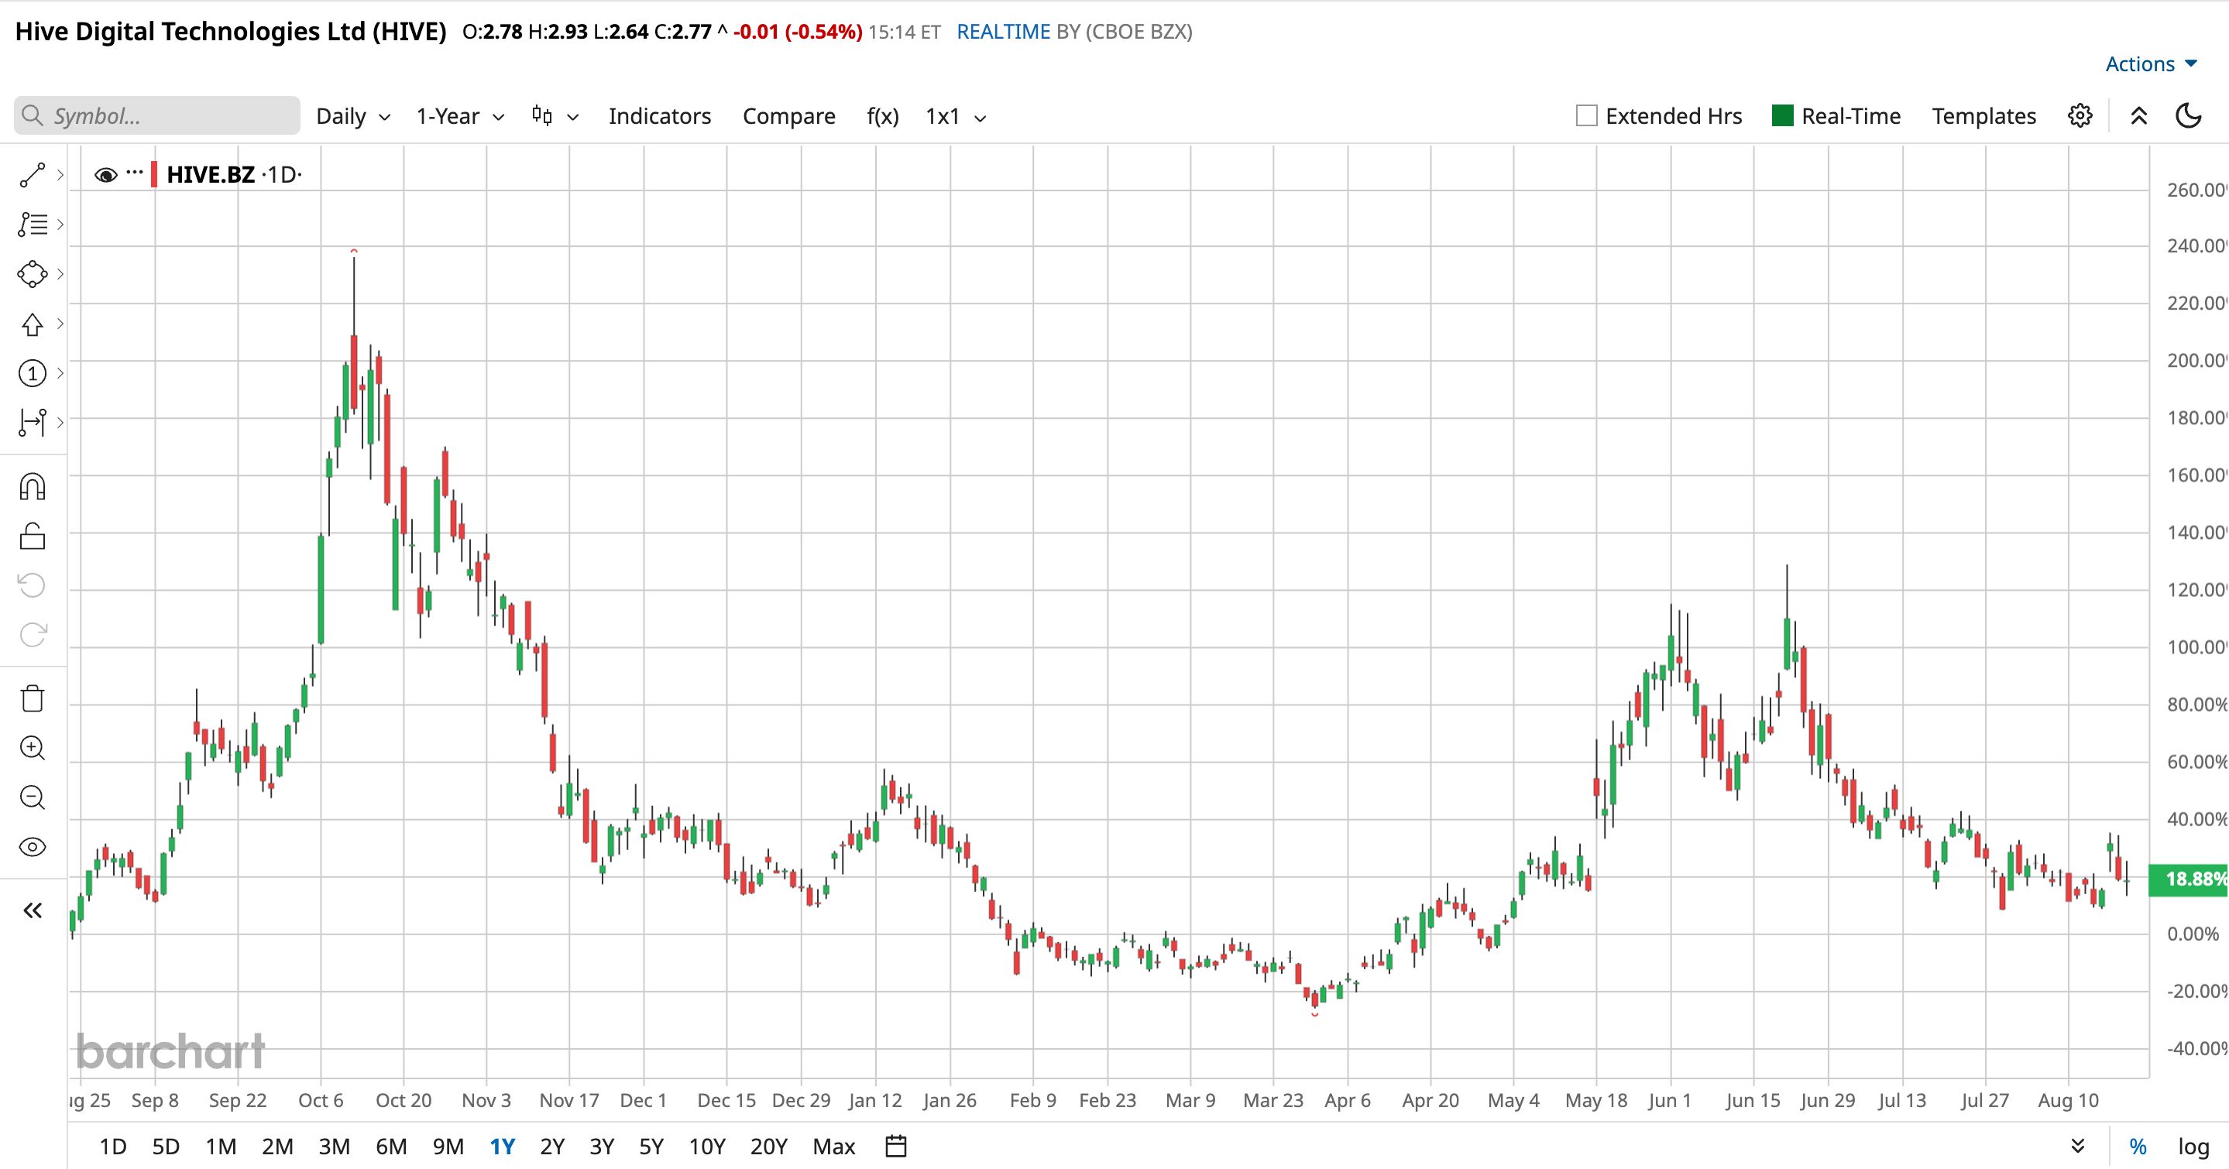The height and width of the screenshot is (1169, 2229).
Task: Select the 1Y time range
Action: [502, 1147]
